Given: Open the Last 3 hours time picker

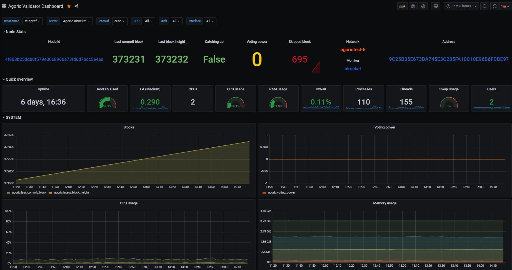Looking at the screenshot, I should [x=461, y=6].
